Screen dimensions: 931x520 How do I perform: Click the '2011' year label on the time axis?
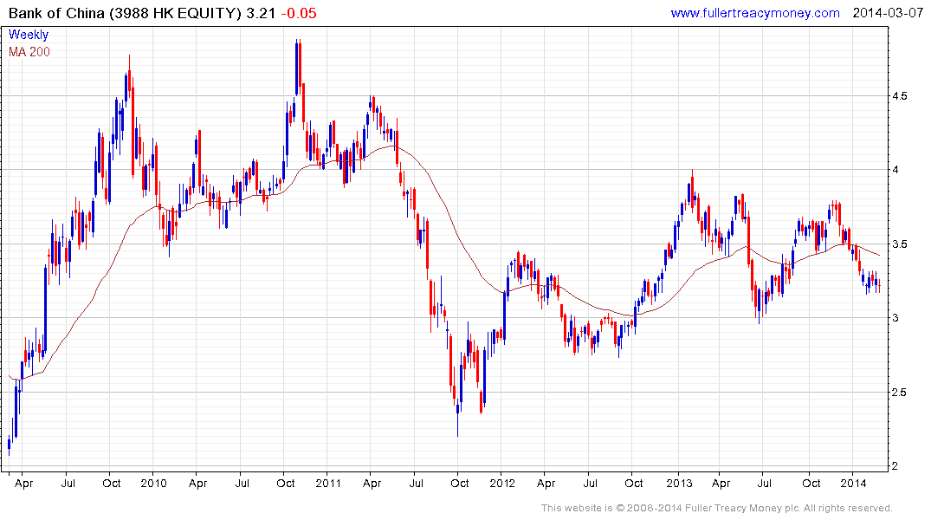(x=328, y=483)
